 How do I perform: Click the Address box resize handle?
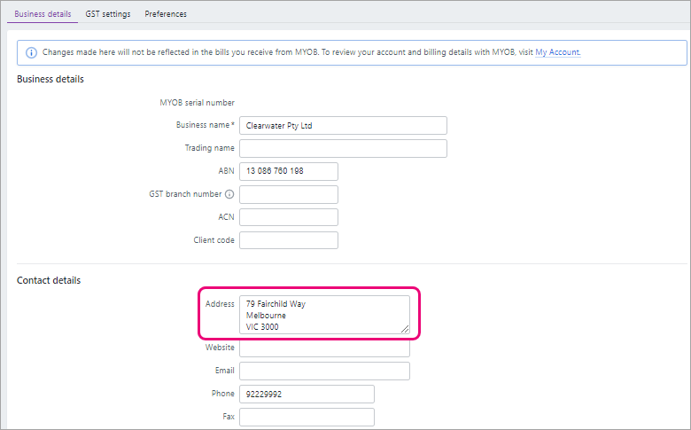pos(405,329)
